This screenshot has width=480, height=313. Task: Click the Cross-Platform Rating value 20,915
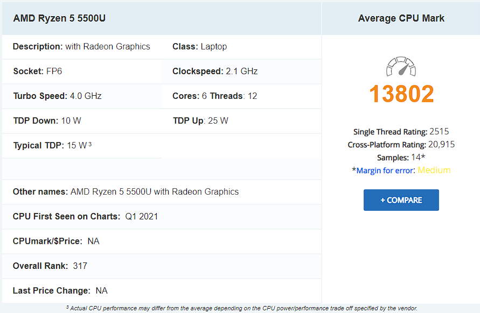[x=441, y=144]
